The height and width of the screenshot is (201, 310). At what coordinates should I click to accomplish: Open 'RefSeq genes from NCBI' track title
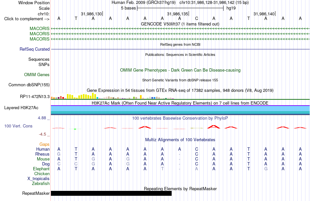coord(180,44)
